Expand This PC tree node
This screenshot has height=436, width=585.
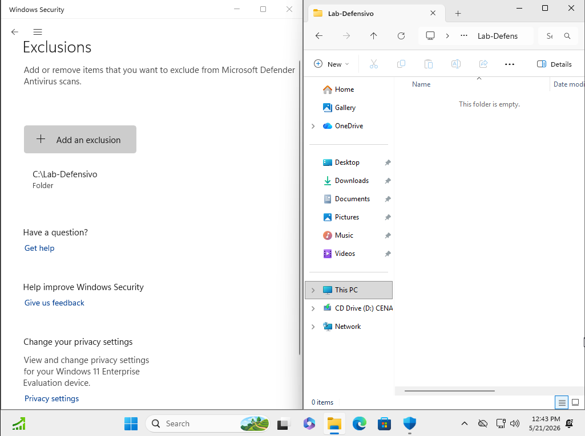point(313,290)
